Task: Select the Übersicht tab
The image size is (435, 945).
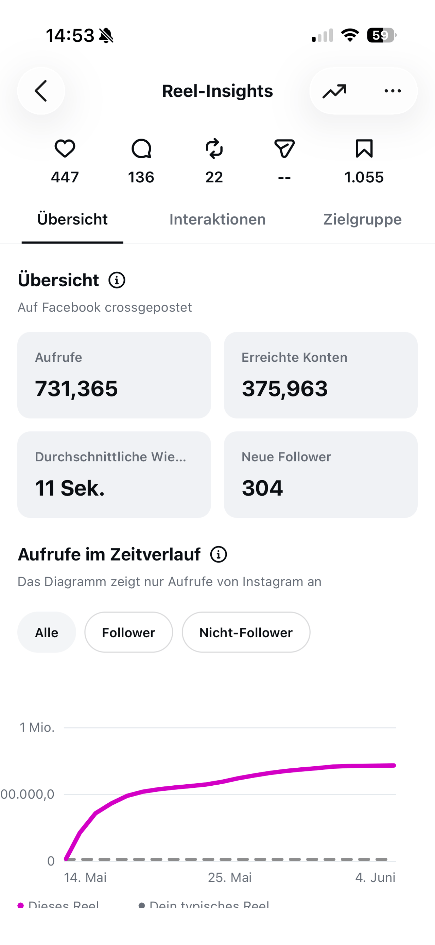Action: click(x=72, y=219)
